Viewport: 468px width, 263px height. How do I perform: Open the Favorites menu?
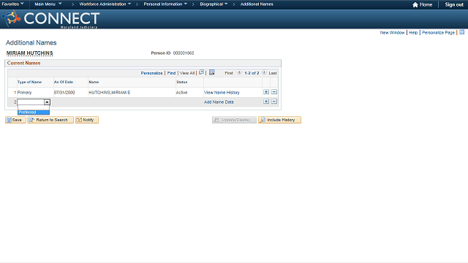(x=12, y=4)
